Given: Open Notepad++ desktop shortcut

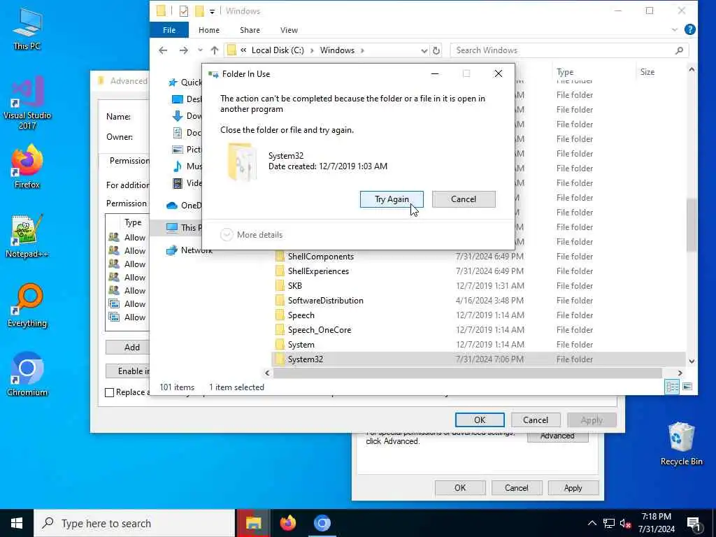Looking at the screenshot, I should pyautogui.click(x=27, y=236).
